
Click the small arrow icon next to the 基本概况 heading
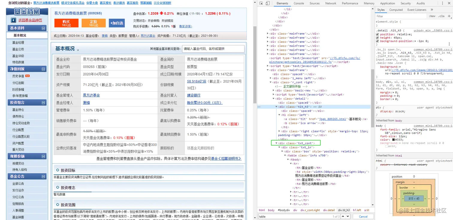pos(78,50)
